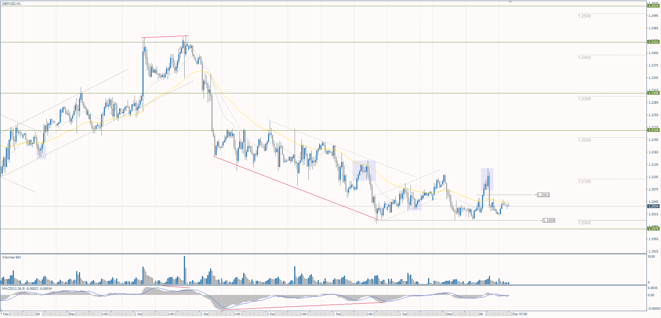Select the 1.2308 green level price tag
Image resolution: width=661 pixels, height=318 pixels.
tap(653, 93)
